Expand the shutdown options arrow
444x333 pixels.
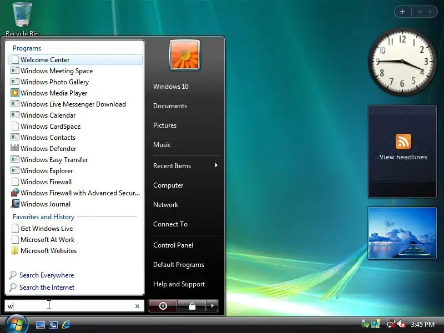[213, 306]
